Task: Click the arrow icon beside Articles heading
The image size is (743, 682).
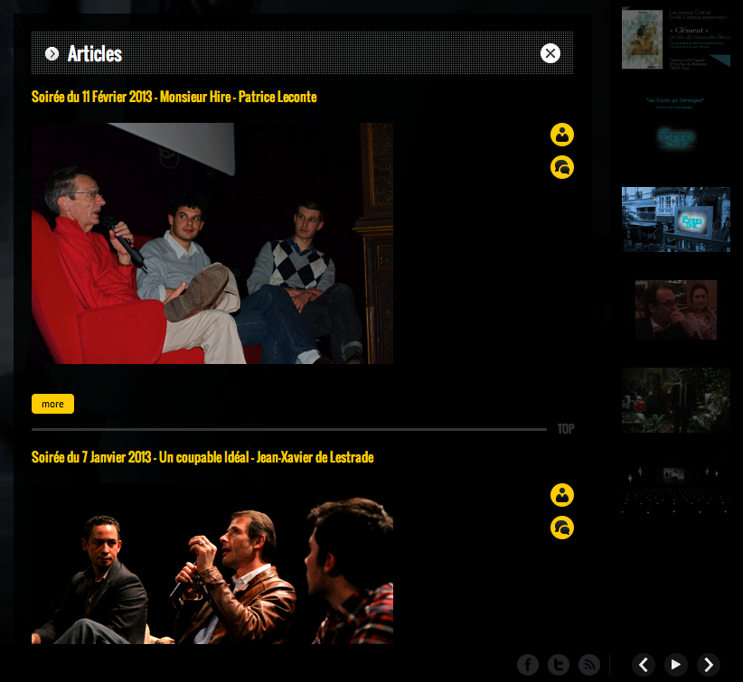Action: [x=52, y=54]
